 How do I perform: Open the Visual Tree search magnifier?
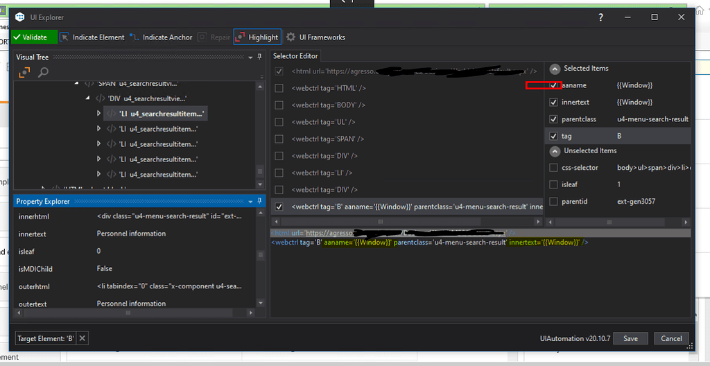pyautogui.click(x=43, y=72)
